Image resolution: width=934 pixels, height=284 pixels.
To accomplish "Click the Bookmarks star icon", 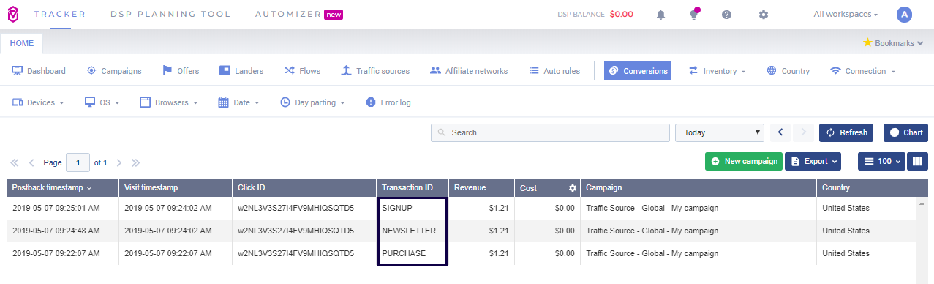I will coord(867,42).
